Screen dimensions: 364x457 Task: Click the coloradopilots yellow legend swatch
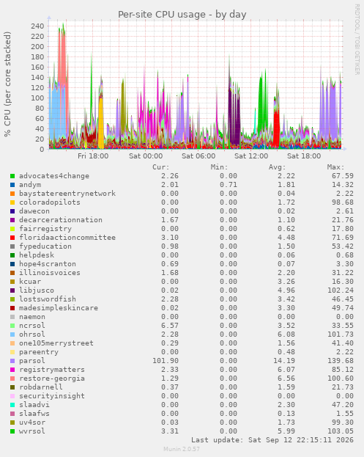[12, 202]
